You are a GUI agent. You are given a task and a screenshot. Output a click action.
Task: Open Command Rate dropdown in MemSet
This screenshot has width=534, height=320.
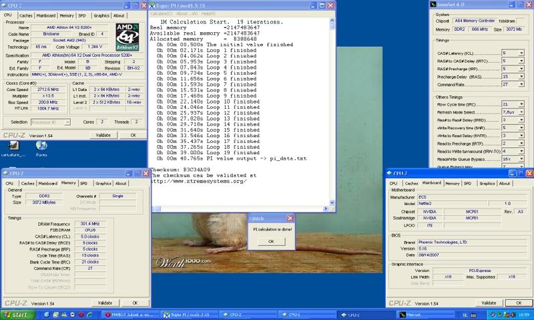521,84
